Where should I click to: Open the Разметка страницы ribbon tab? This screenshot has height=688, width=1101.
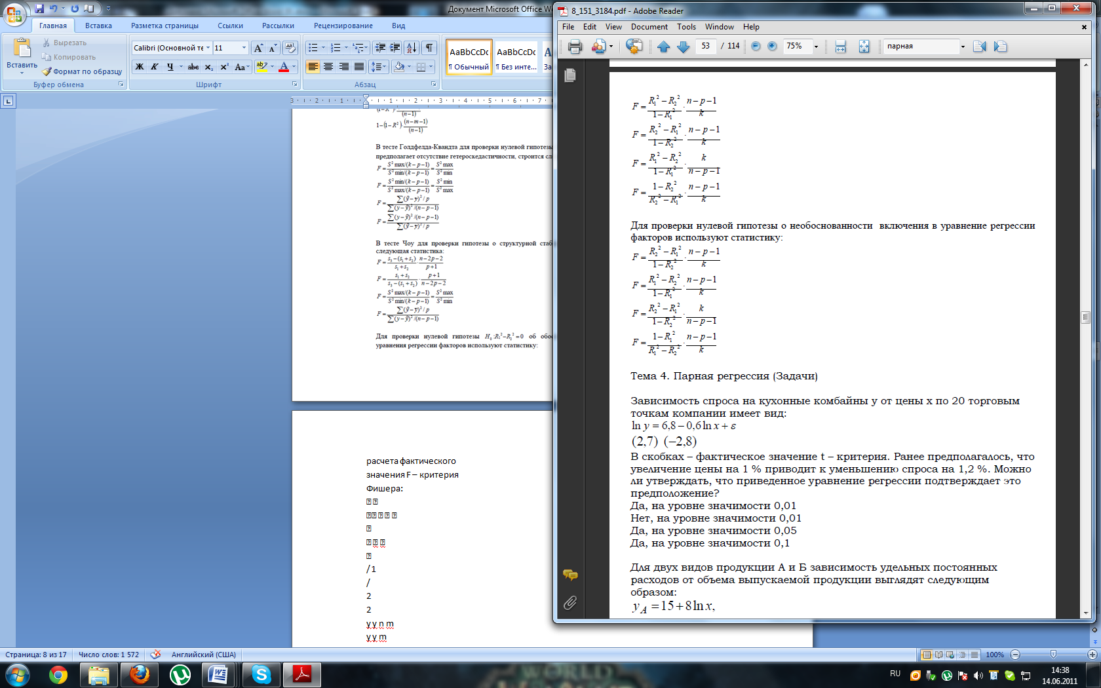click(164, 26)
